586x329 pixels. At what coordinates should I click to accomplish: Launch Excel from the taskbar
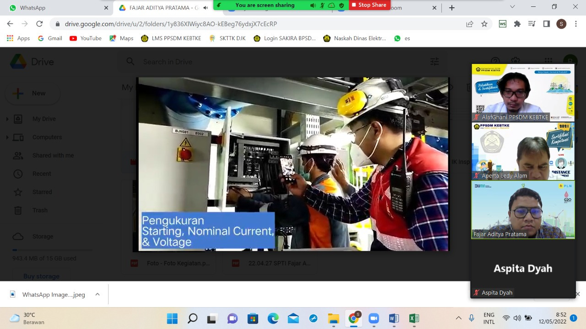coord(413,318)
